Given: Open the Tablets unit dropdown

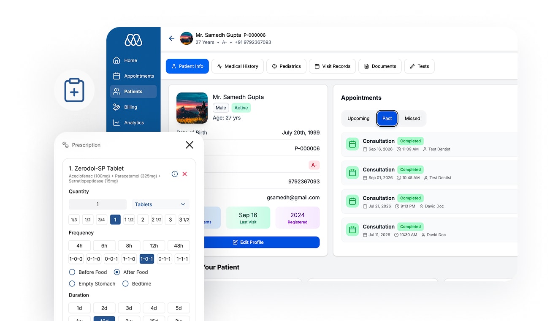Looking at the screenshot, I should tap(160, 204).
